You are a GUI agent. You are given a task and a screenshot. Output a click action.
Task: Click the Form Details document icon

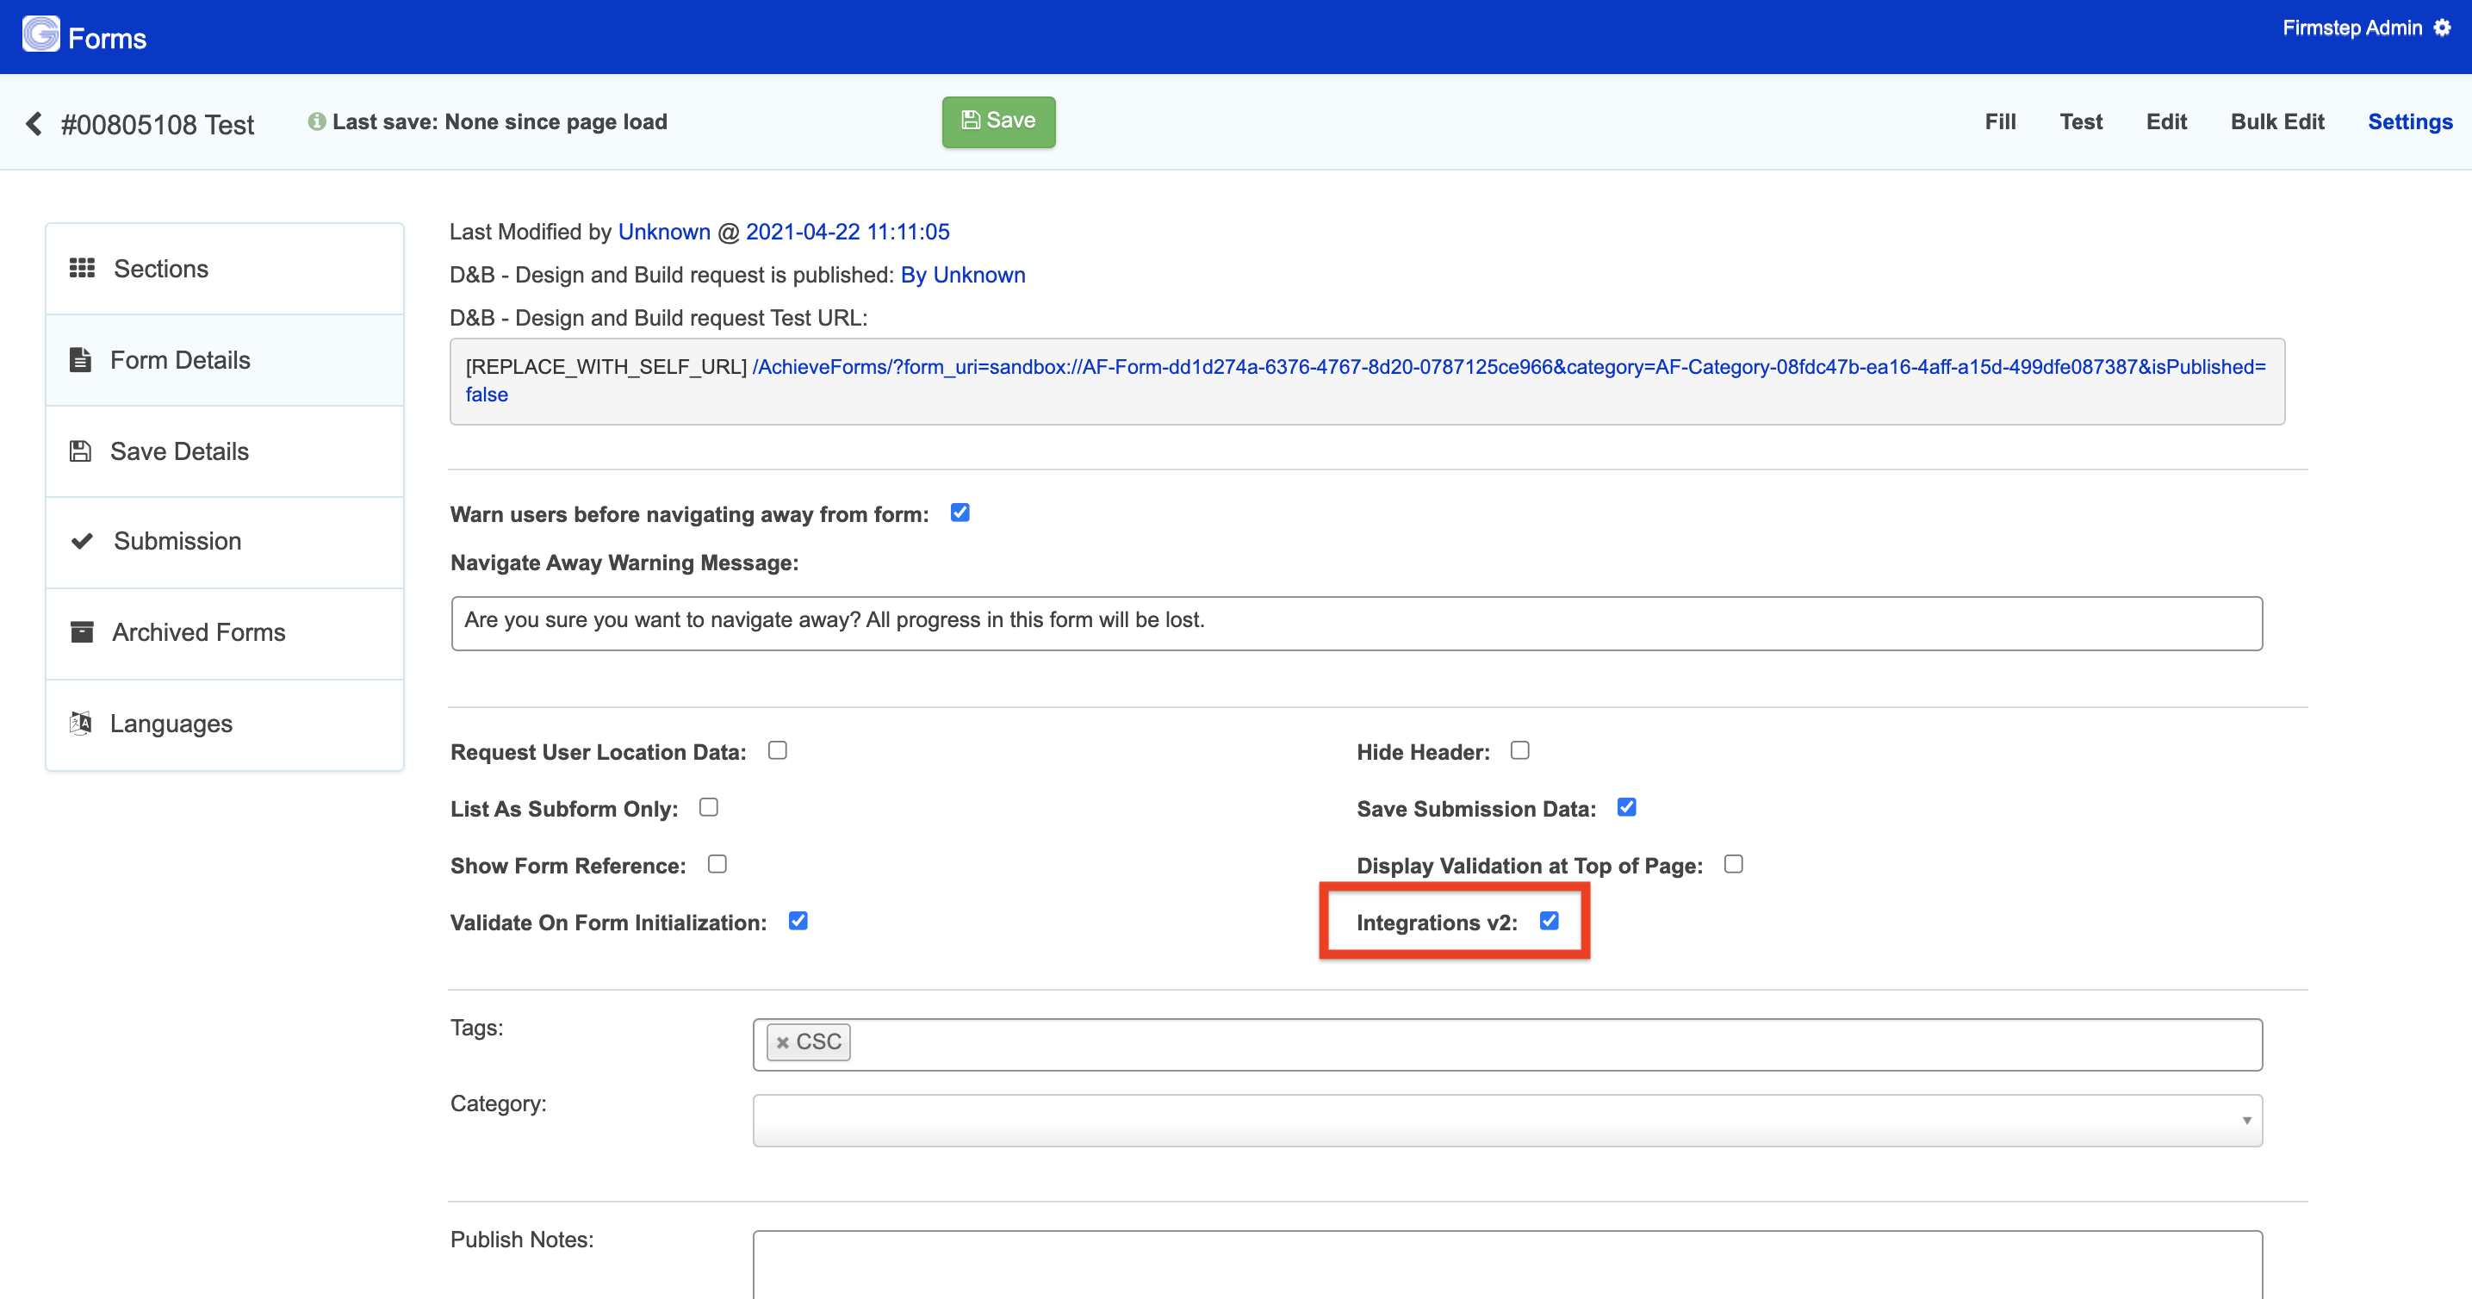81,360
